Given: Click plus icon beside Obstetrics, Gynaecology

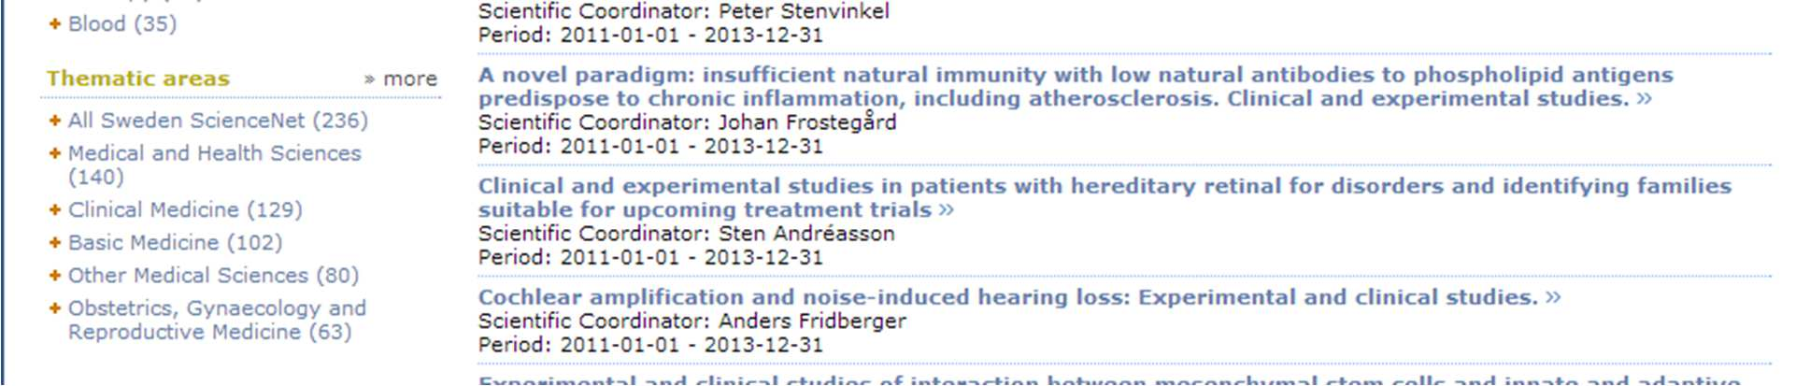Looking at the screenshot, I should [54, 308].
